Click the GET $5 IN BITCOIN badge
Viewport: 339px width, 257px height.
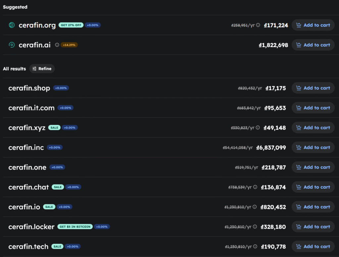coord(75,227)
